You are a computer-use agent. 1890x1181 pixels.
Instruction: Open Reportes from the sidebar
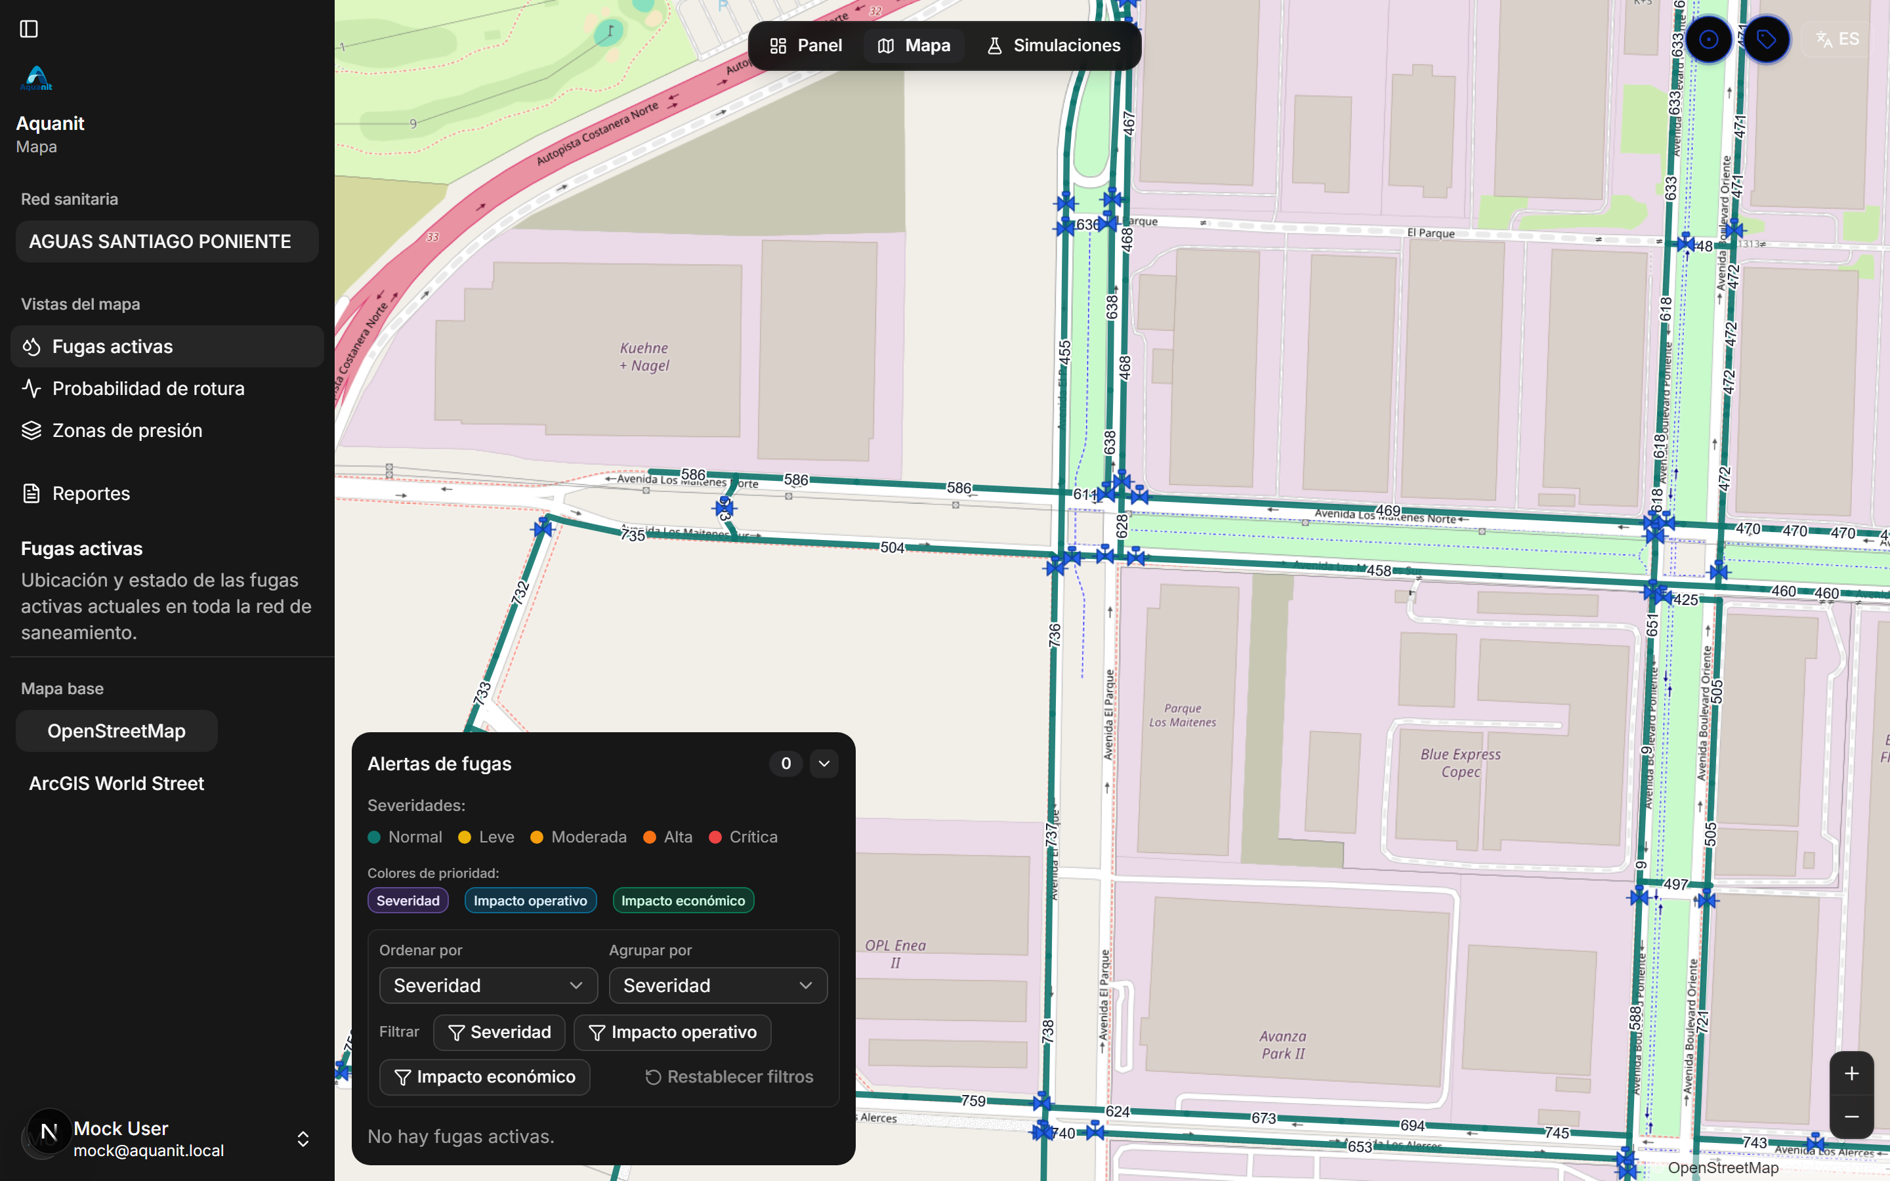coord(167,493)
